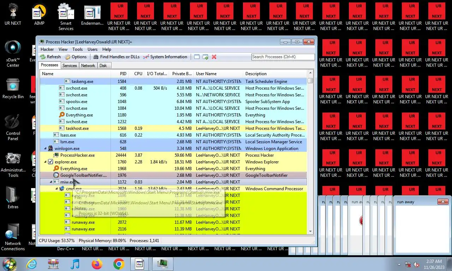Click the GoogleToolbarNotifier process icon

click(x=56, y=175)
